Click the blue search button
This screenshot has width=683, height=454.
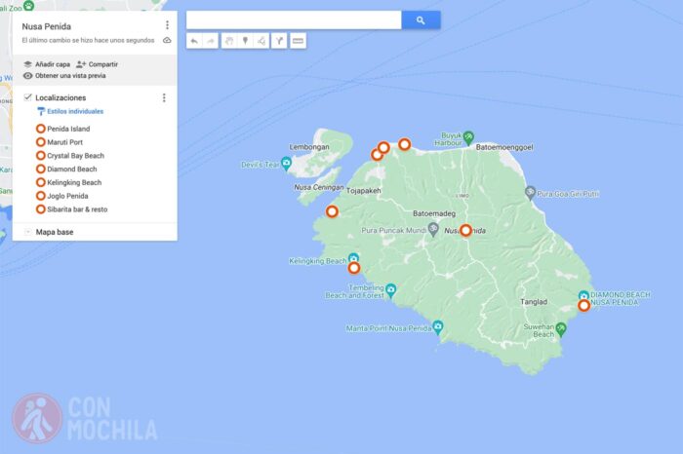pos(421,20)
